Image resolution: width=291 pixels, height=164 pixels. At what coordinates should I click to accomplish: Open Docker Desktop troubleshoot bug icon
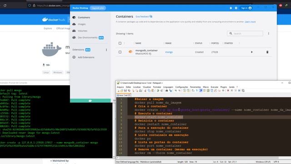pos(231,8)
